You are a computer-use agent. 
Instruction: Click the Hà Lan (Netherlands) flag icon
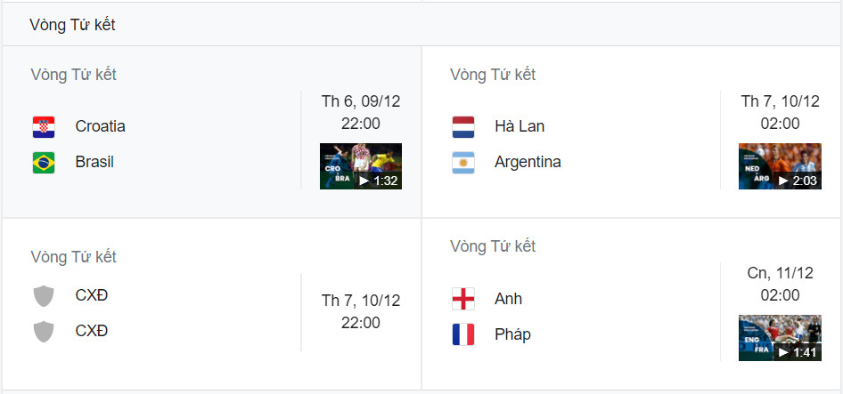coord(462,126)
